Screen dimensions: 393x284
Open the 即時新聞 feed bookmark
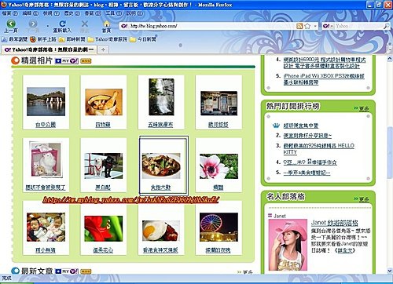[x=72, y=39]
